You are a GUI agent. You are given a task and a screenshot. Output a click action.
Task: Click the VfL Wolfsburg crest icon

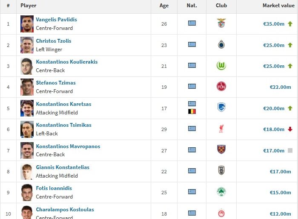click(221, 66)
